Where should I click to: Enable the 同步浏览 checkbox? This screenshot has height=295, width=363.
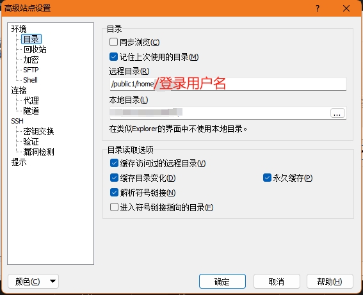click(x=113, y=42)
